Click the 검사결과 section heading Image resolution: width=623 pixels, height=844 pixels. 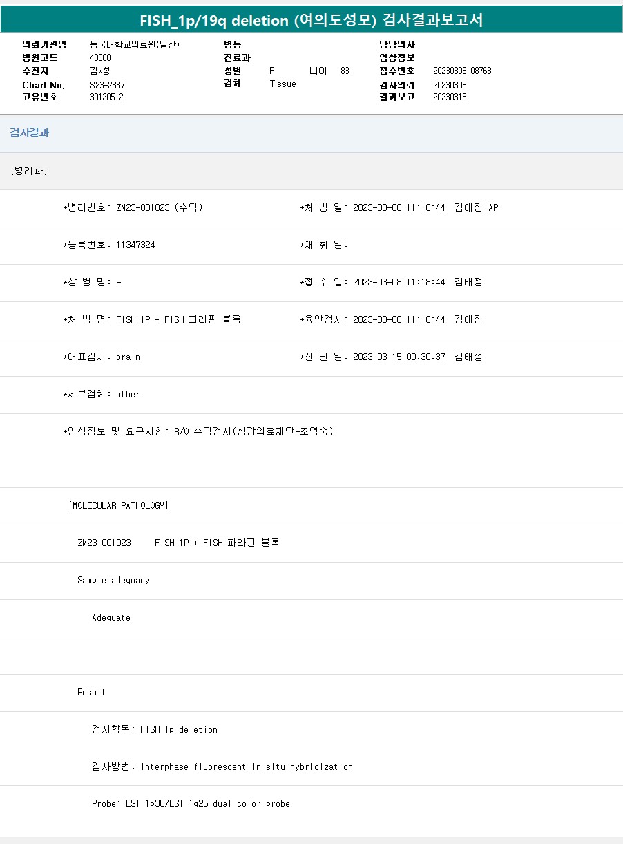point(29,133)
